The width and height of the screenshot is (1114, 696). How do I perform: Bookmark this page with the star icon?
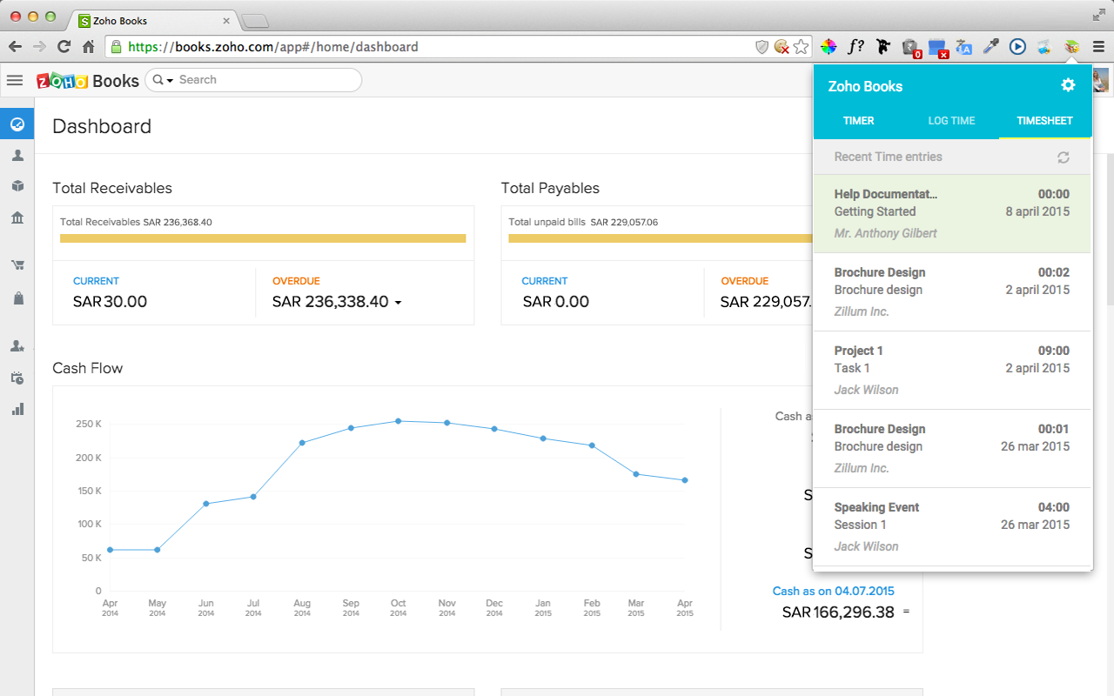[x=801, y=47]
